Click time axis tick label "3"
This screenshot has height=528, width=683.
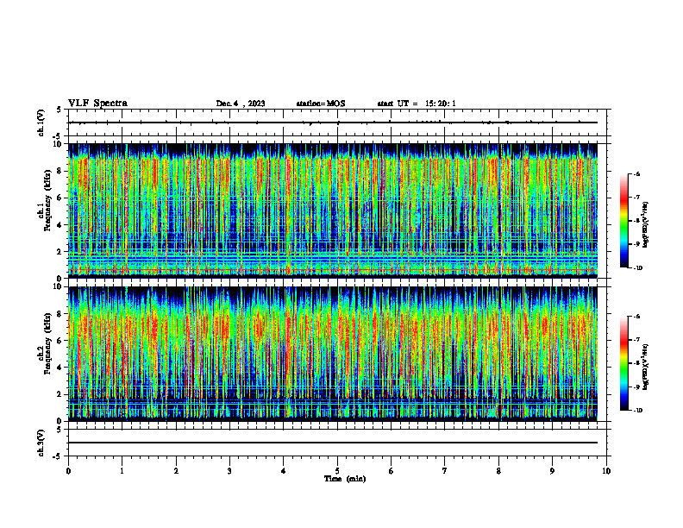pyautogui.click(x=229, y=471)
